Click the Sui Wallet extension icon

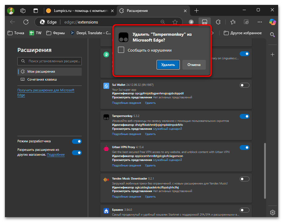(106, 86)
